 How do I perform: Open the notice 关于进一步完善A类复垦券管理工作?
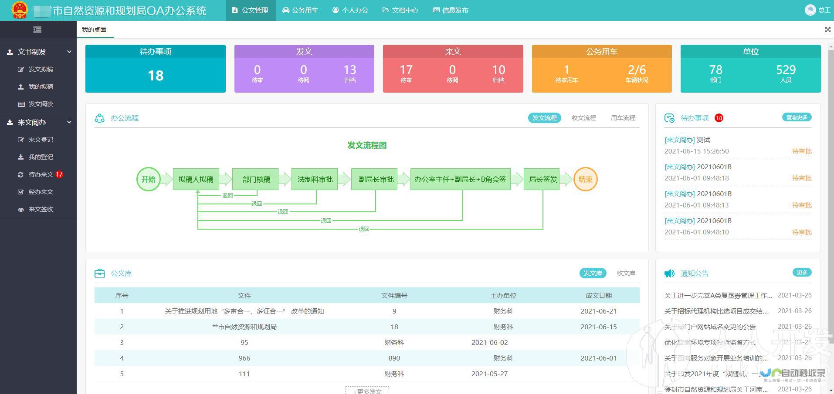pos(718,295)
